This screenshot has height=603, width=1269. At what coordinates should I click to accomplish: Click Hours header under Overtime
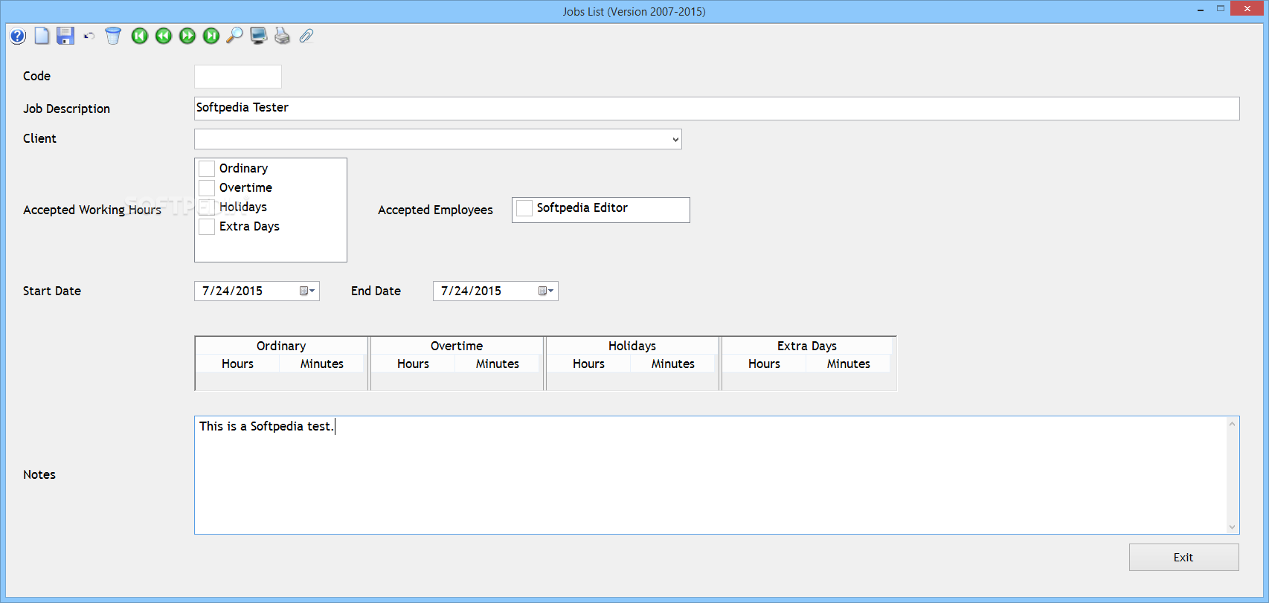pyautogui.click(x=413, y=364)
